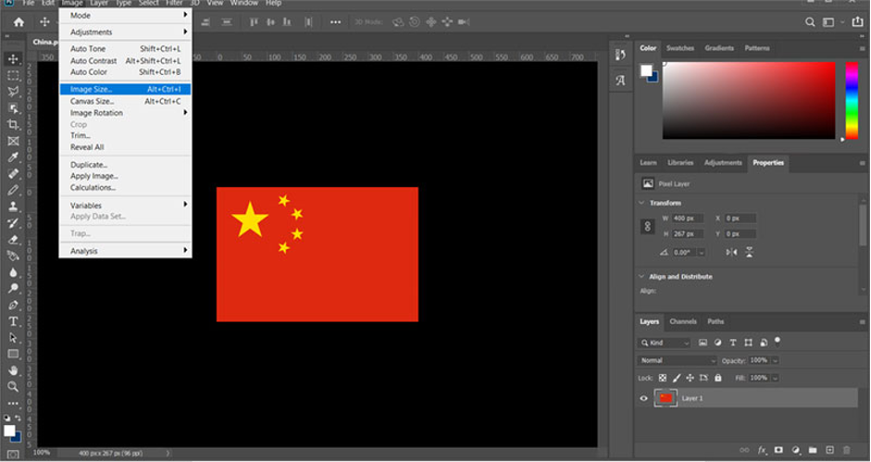Select the Blur tool
The height and width of the screenshot is (462, 871).
pos(13,272)
